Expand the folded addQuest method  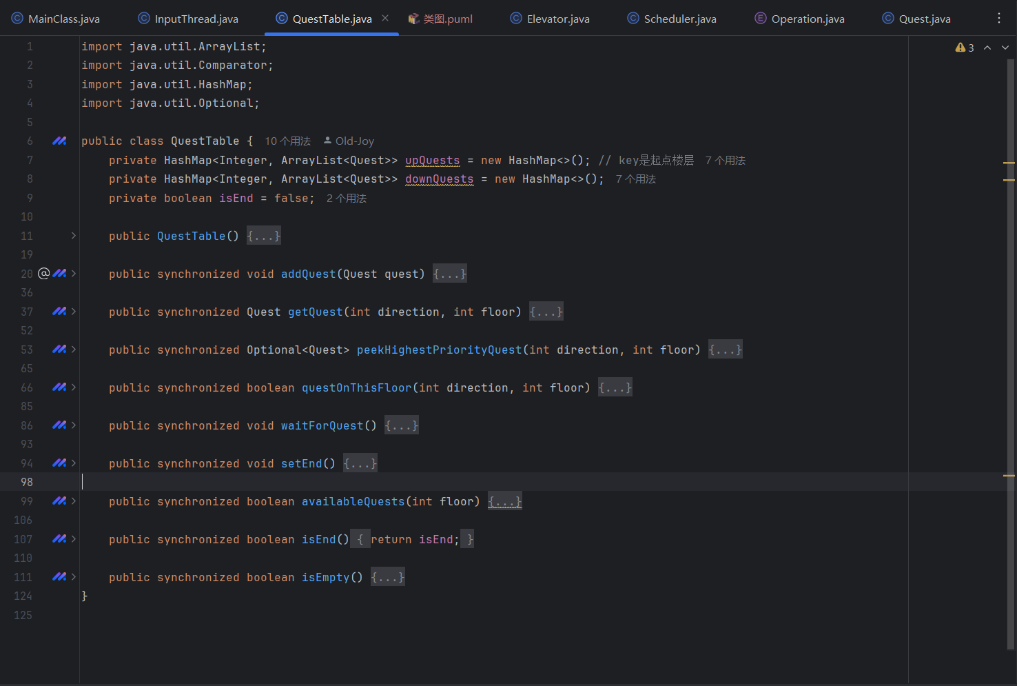tap(449, 274)
